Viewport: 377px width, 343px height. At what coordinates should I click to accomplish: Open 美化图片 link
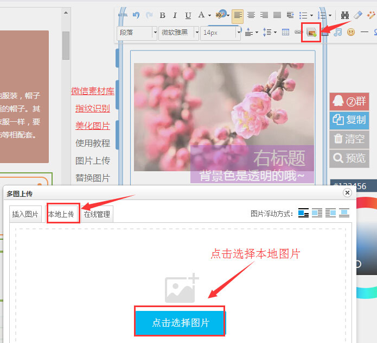click(93, 126)
